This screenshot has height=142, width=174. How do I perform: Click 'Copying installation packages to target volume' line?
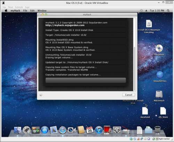[73, 75]
